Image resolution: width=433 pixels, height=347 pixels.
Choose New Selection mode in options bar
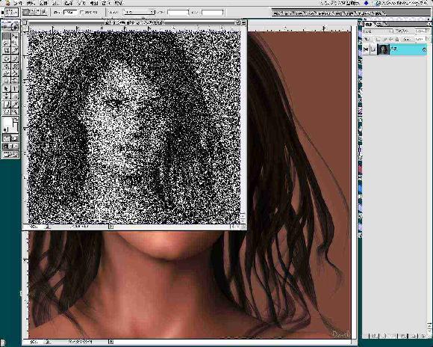click(x=25, y=12)
